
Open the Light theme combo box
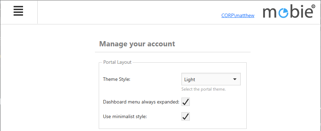[211, 79]
